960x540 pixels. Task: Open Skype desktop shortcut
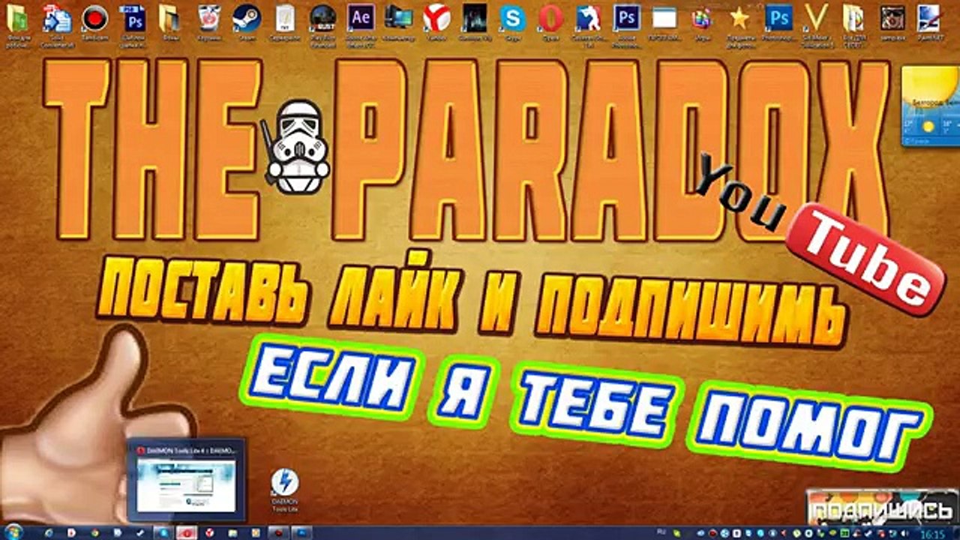pyautogui.click(x=513, y=21)
